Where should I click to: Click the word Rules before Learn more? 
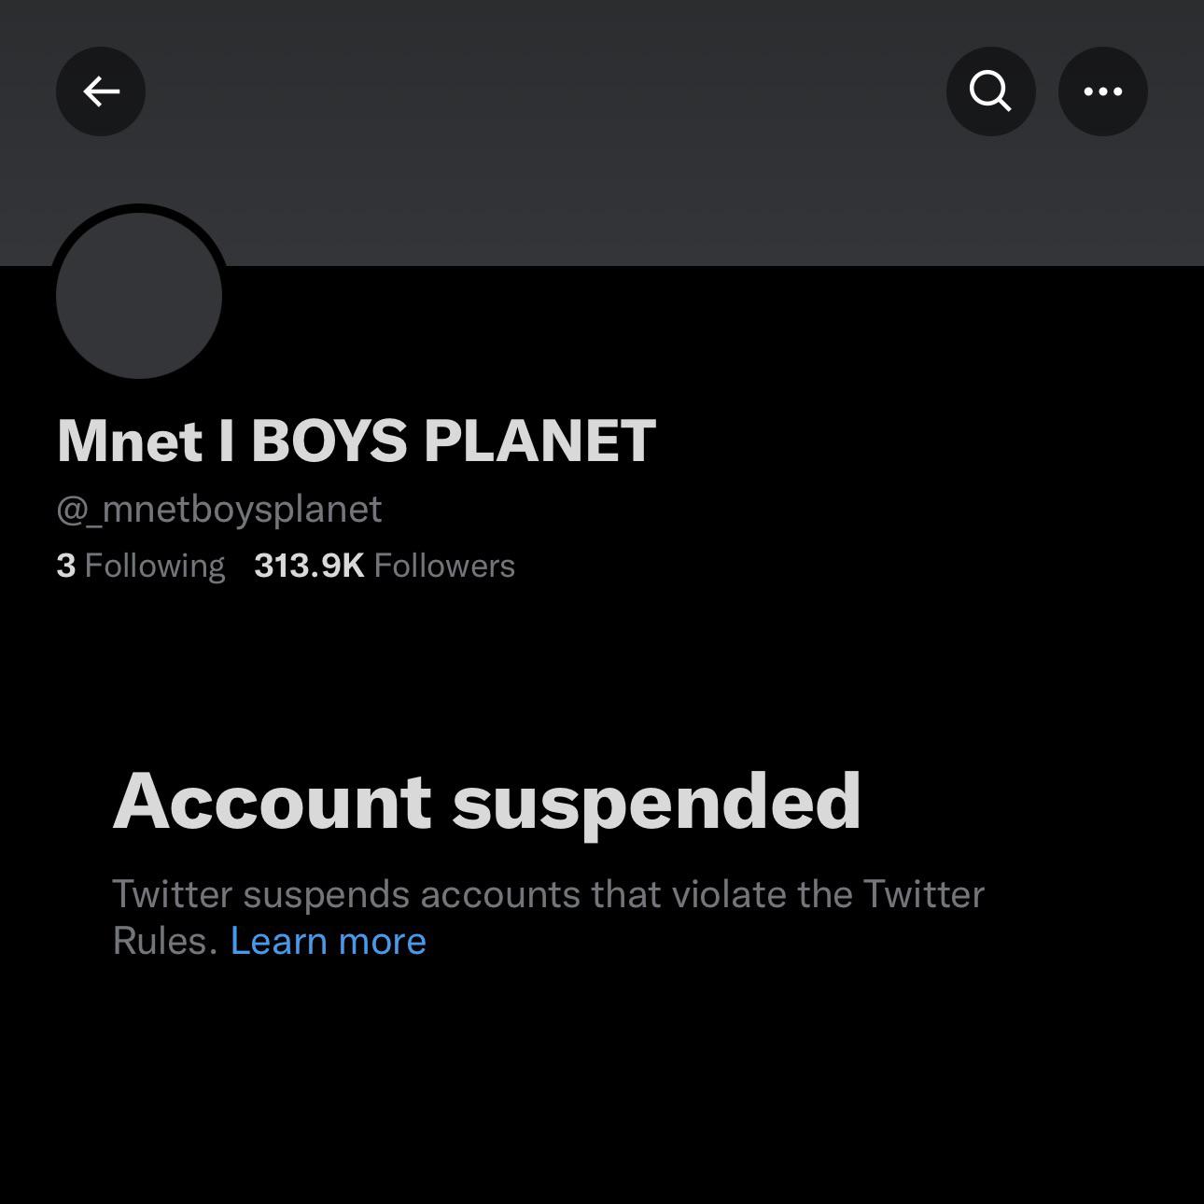pyautogui.click(x=164, y=941)
